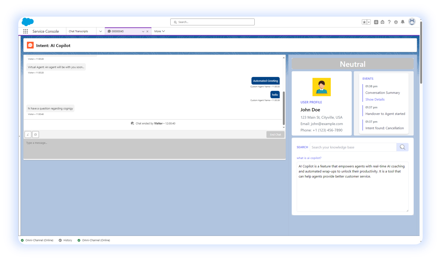This screenshot has height=261, width=441.
Task: Click the 'what is ai copilot?' query link
Action: coord(309,158)
